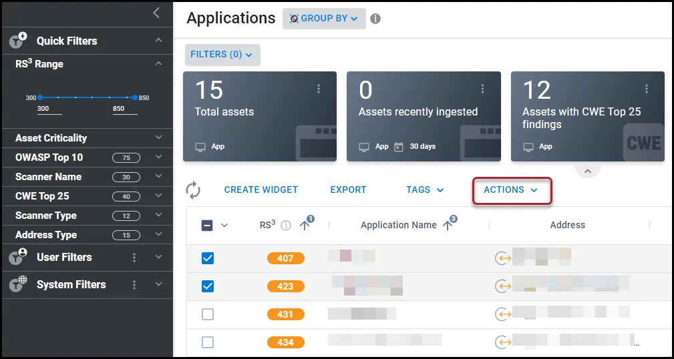Click the address type icon in row 423
This screenshot has width=674, height=359.
coord(502,286)
